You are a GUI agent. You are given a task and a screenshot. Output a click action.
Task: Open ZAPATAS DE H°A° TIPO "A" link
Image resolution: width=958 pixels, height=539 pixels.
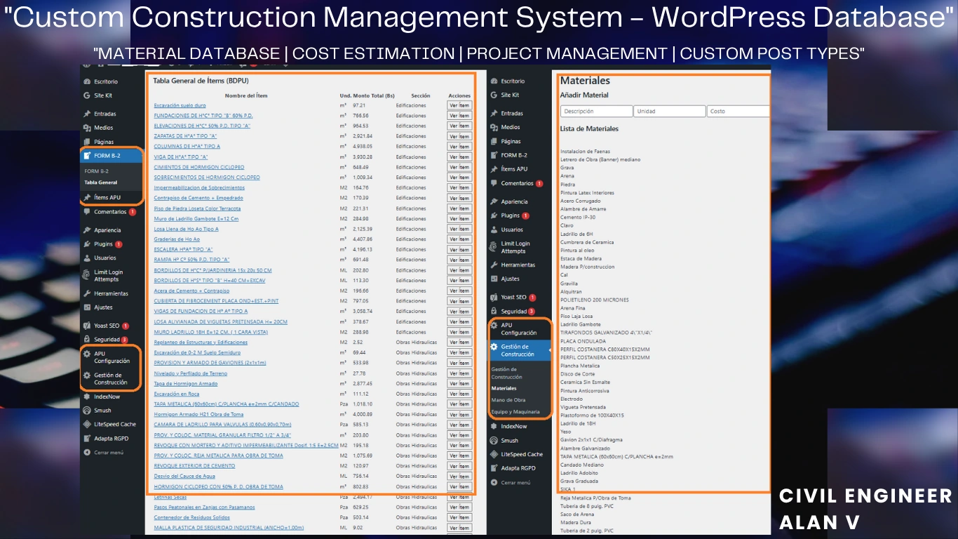[186, 136]
